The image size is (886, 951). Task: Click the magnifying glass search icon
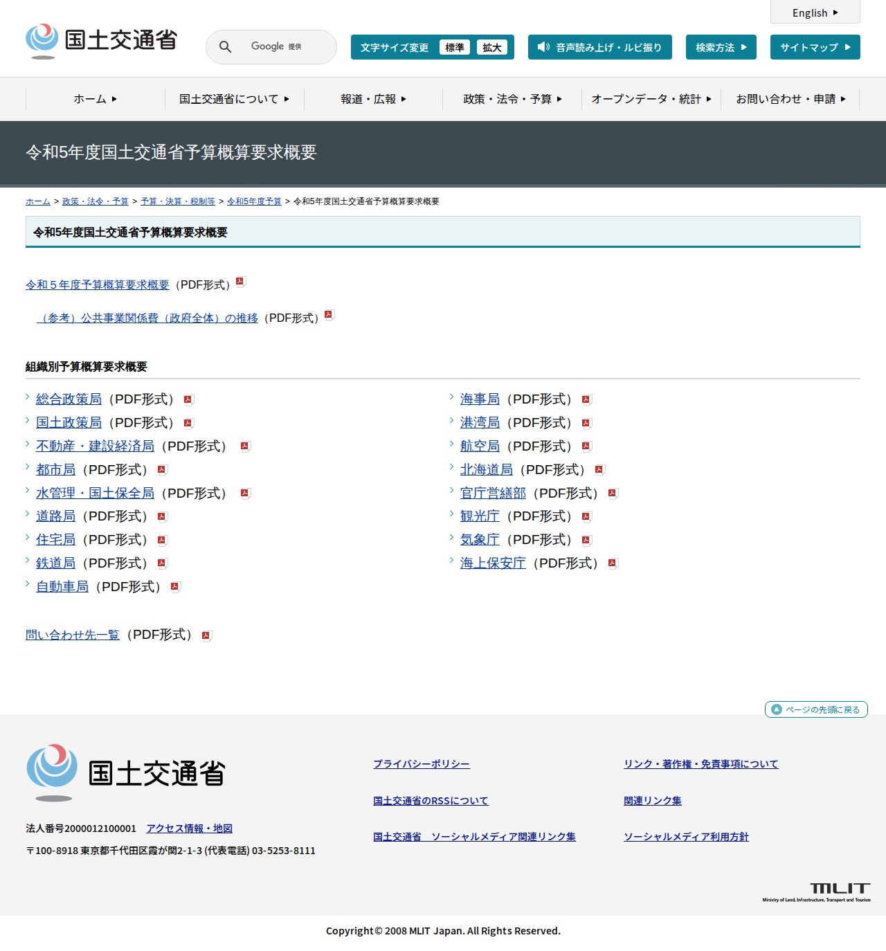click(x=224, y=46)
